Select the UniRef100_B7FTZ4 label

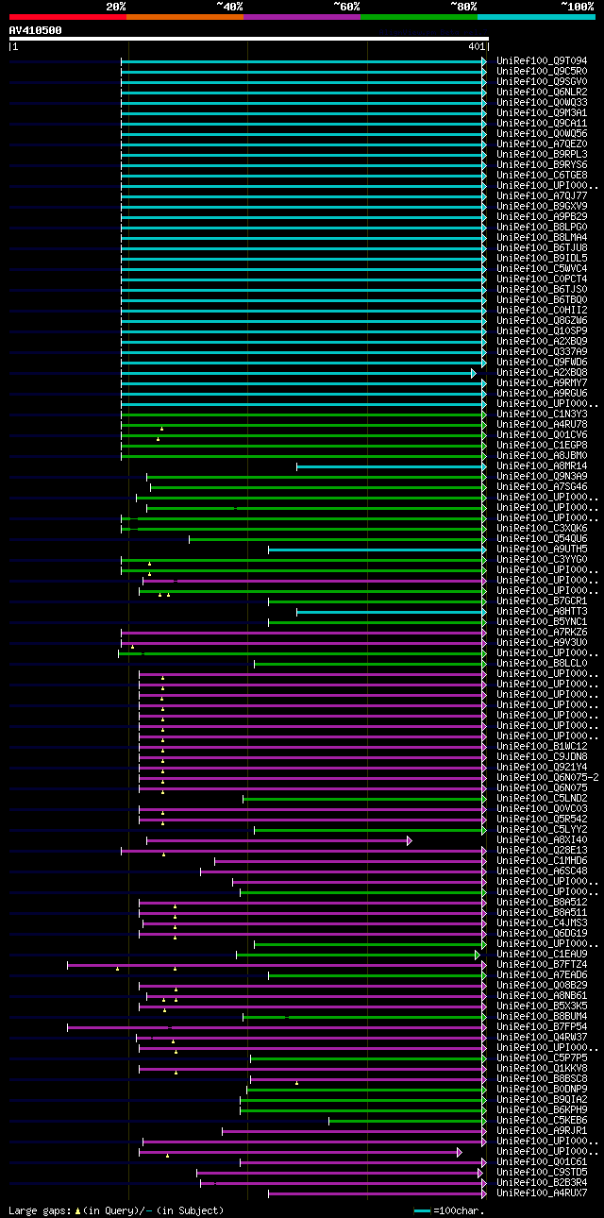click(x=542, y=965)
